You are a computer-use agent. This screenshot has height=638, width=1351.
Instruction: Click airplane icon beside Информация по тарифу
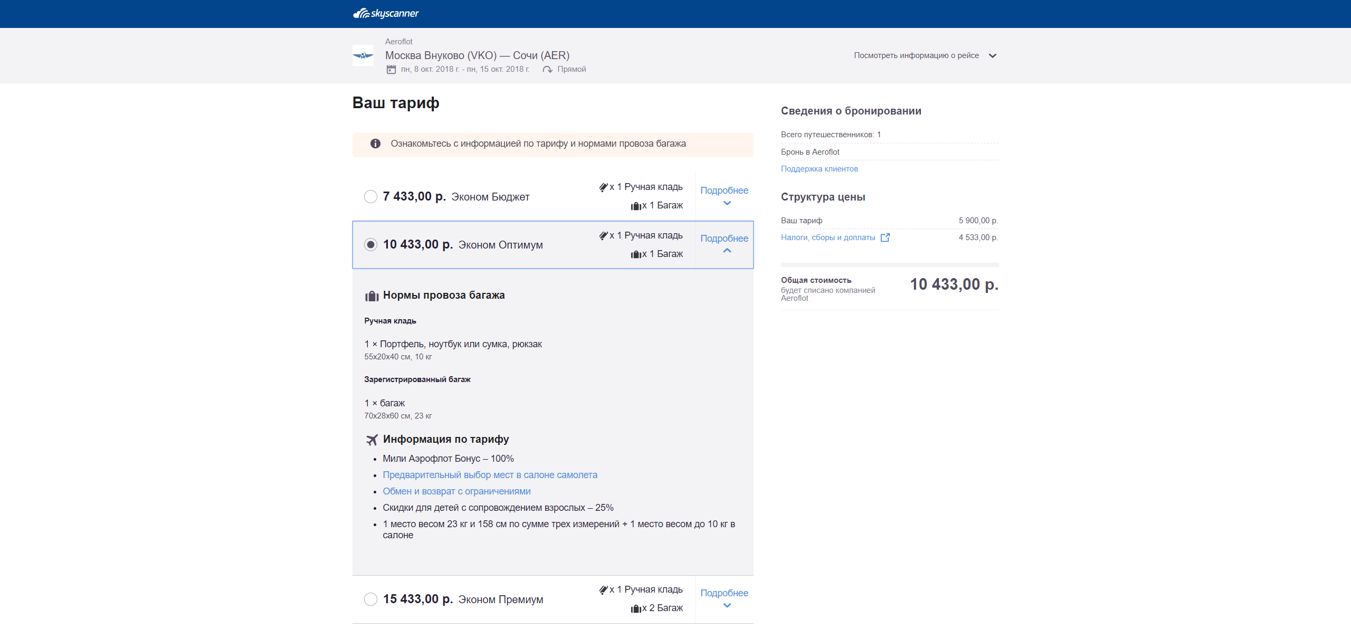(x=372, y=440)
